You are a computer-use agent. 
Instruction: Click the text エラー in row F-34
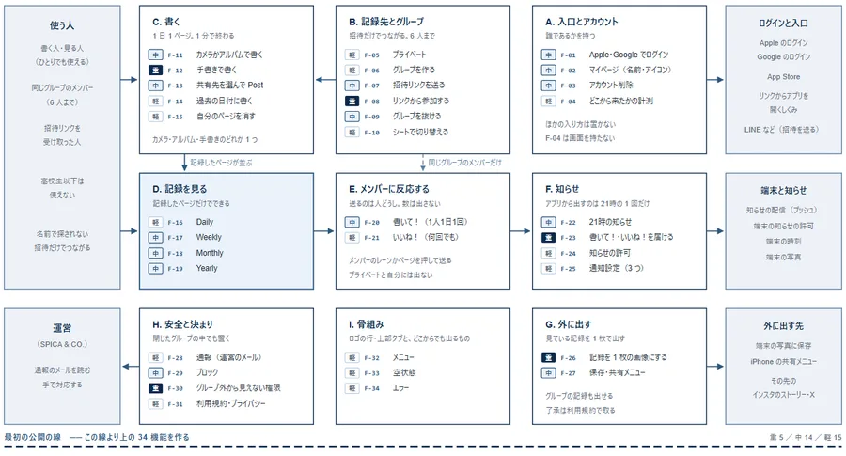(400, 387)
